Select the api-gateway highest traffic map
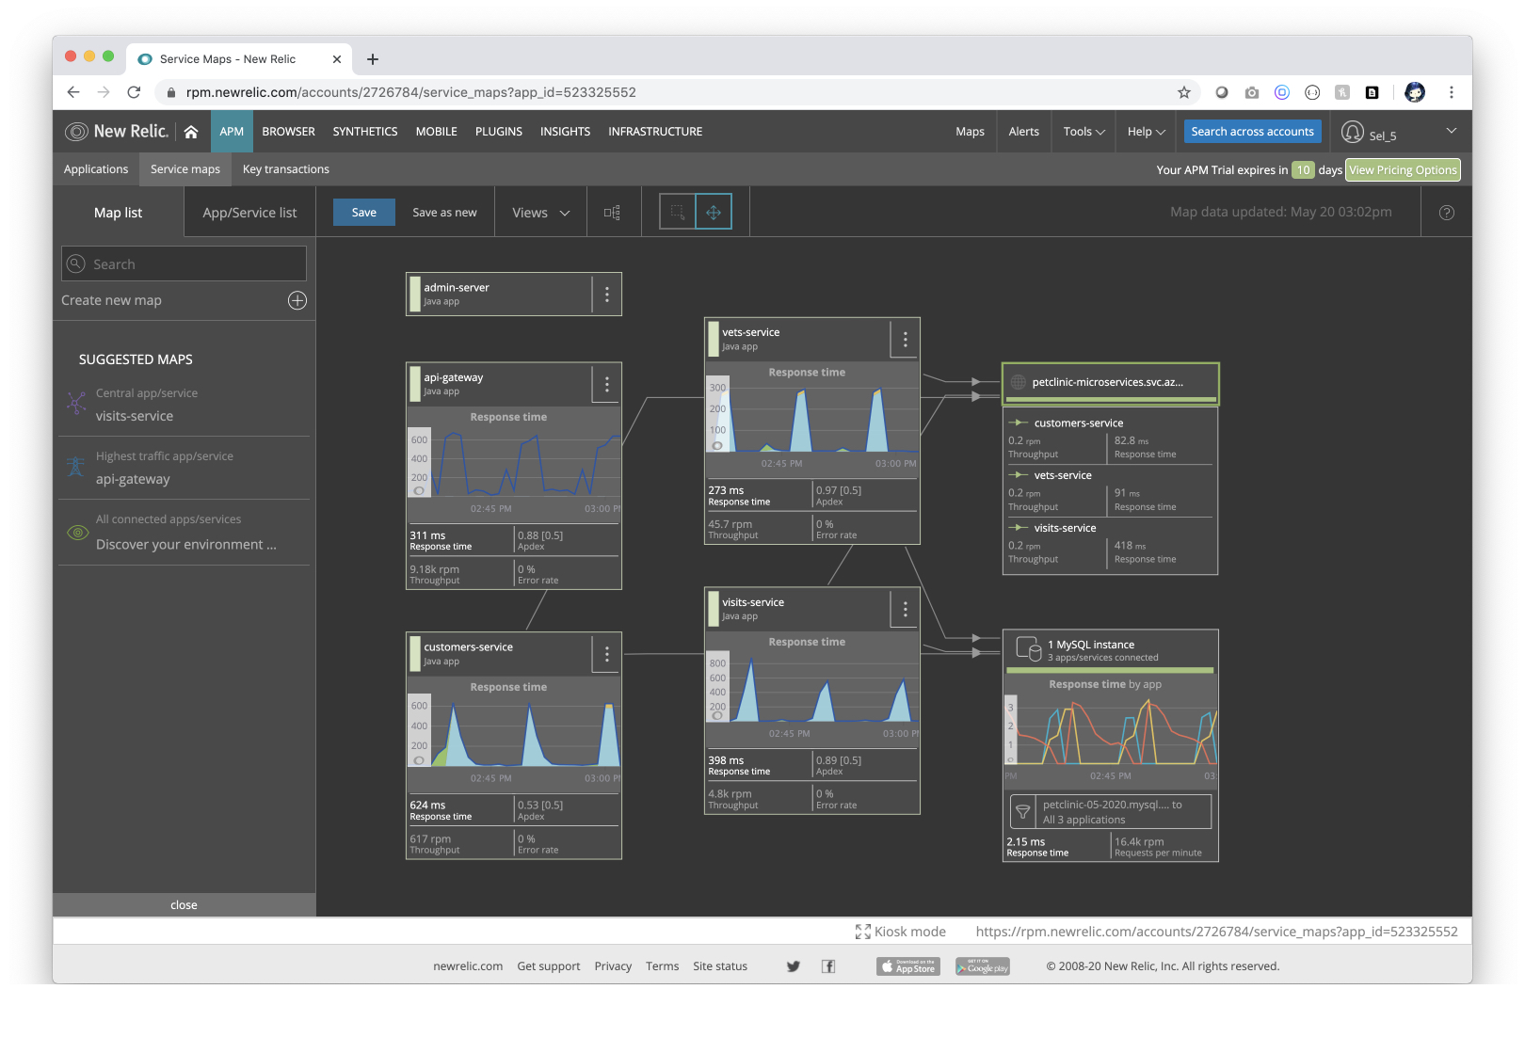1525x1053 pixels. point(185,468)
